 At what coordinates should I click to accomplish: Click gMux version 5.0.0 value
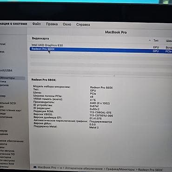(93, 125)
